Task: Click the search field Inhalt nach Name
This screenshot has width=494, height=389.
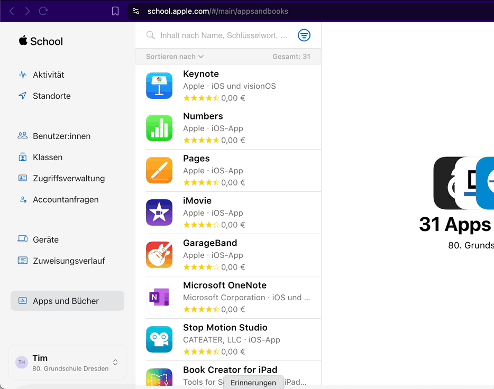Action: [224, 35]
